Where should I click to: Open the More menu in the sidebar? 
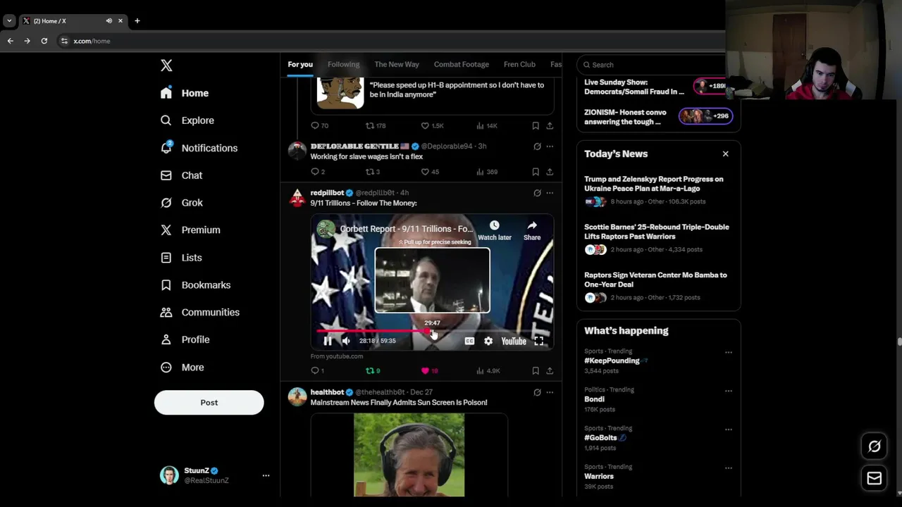click(182, 367)
